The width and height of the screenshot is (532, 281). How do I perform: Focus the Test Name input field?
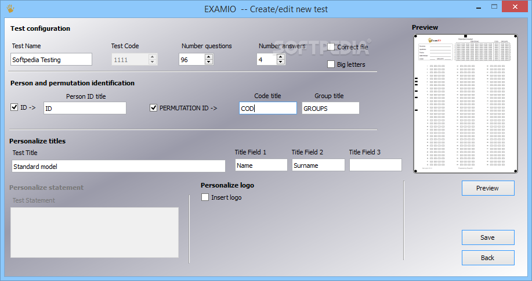point(51,59)
